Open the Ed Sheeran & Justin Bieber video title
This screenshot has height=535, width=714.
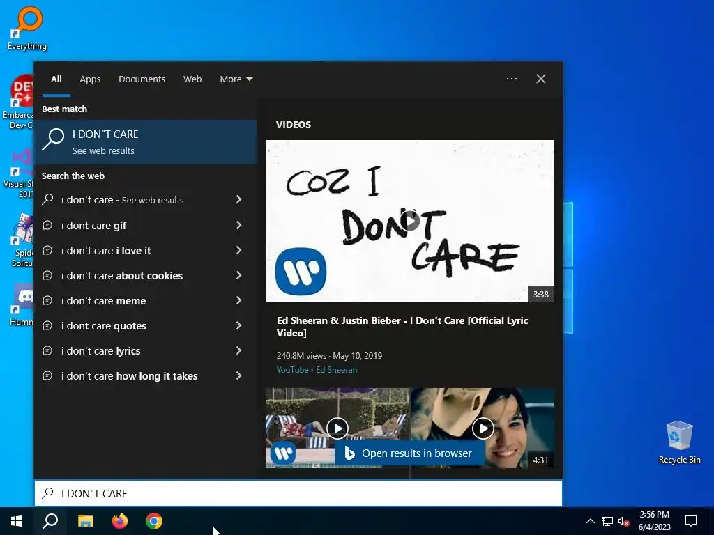pyautogui.click(x=402, y=327)
